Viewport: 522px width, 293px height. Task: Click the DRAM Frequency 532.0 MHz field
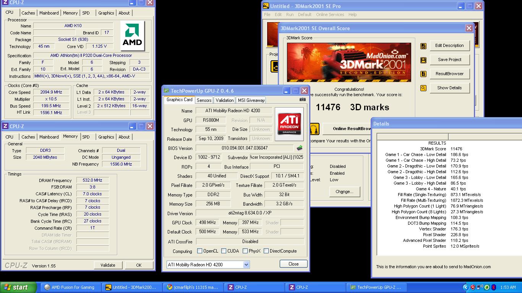click(92, 180)
